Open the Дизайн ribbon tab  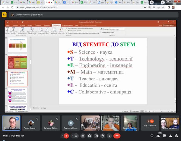30,25
